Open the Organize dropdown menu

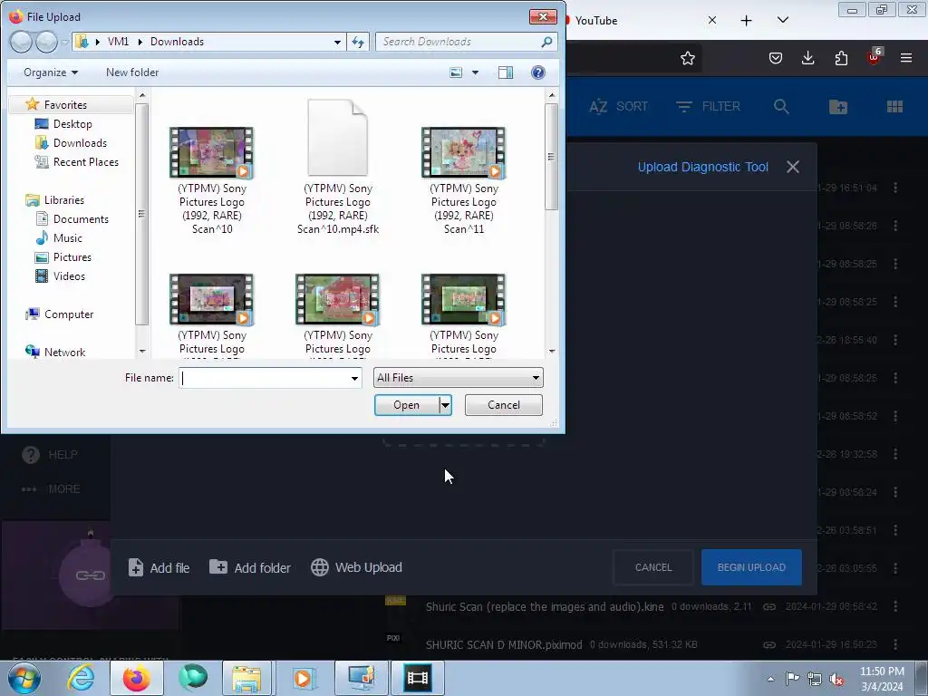[x=51, y=72]
